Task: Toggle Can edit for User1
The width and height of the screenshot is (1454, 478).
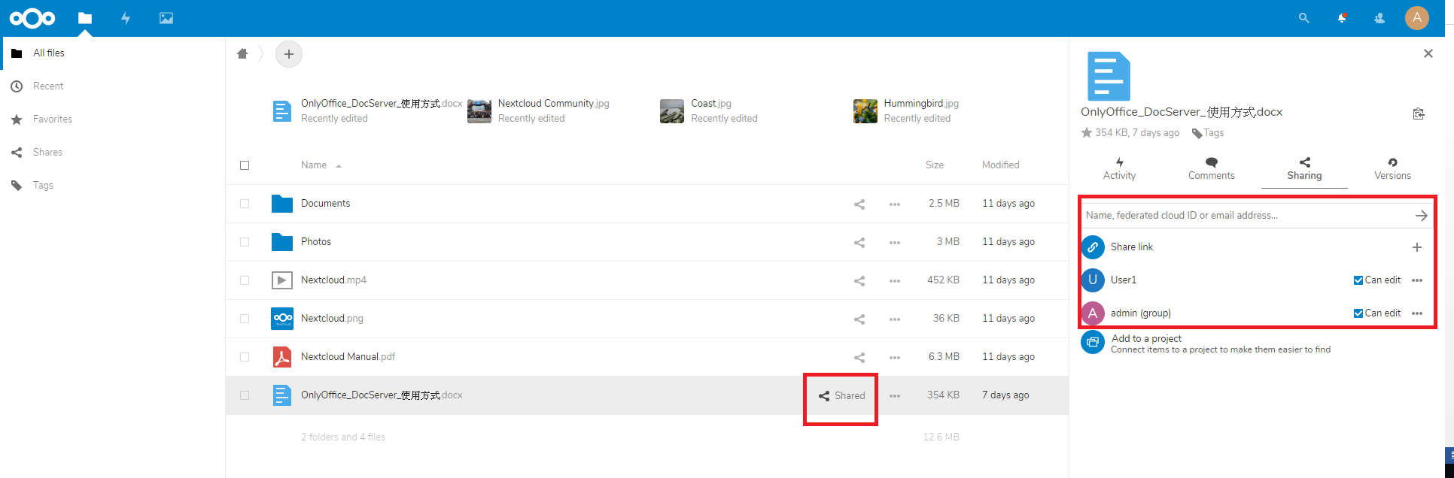Action: point(1358,280)
